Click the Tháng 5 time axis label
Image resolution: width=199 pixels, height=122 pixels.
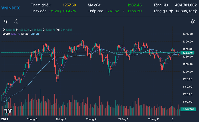pos(61,119)
